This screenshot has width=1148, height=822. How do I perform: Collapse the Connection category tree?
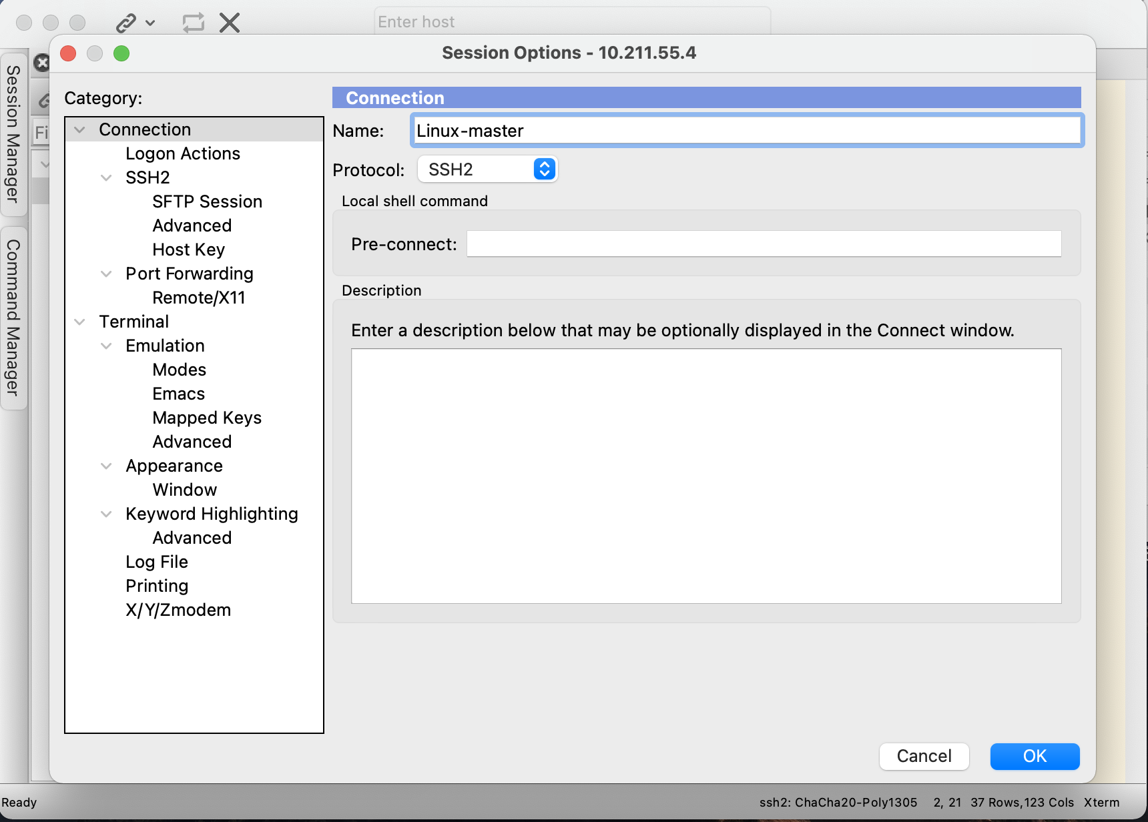click(79, 129)
